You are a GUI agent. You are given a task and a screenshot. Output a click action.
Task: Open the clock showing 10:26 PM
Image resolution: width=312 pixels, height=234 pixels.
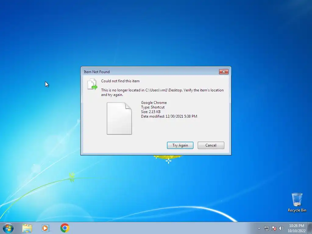pyautogui.click(x=296, y=228)
